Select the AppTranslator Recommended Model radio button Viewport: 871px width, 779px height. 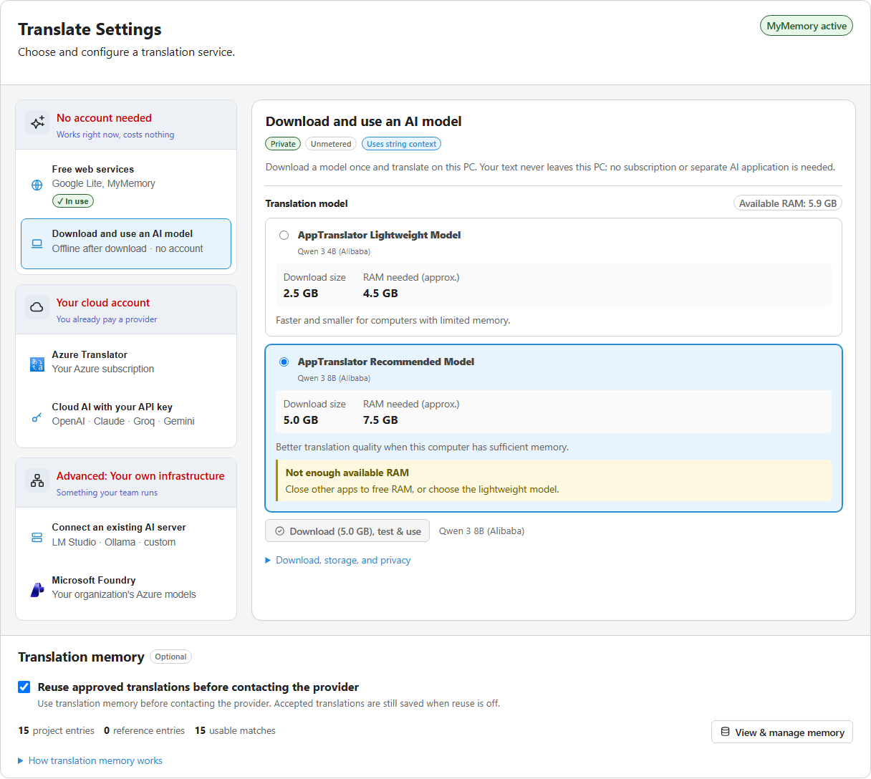tap(284, 362)
